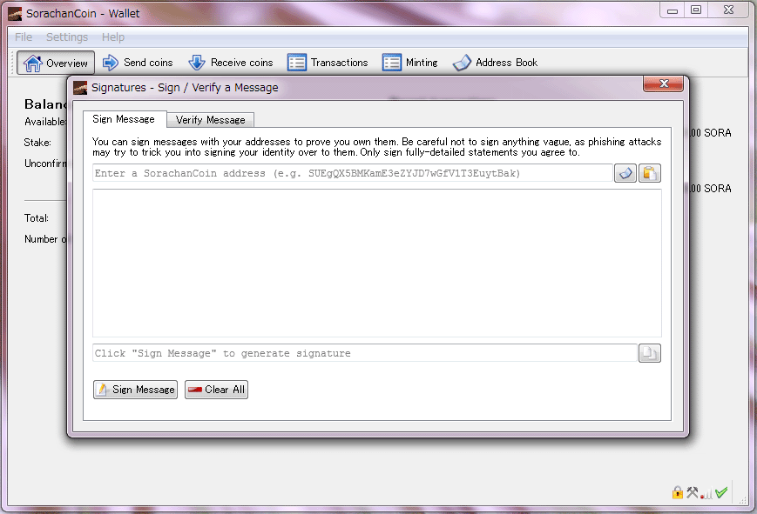Viewport: 757px width, 514px height.
Task: Click inside the message text area
Action: click(x=376, y=263)
